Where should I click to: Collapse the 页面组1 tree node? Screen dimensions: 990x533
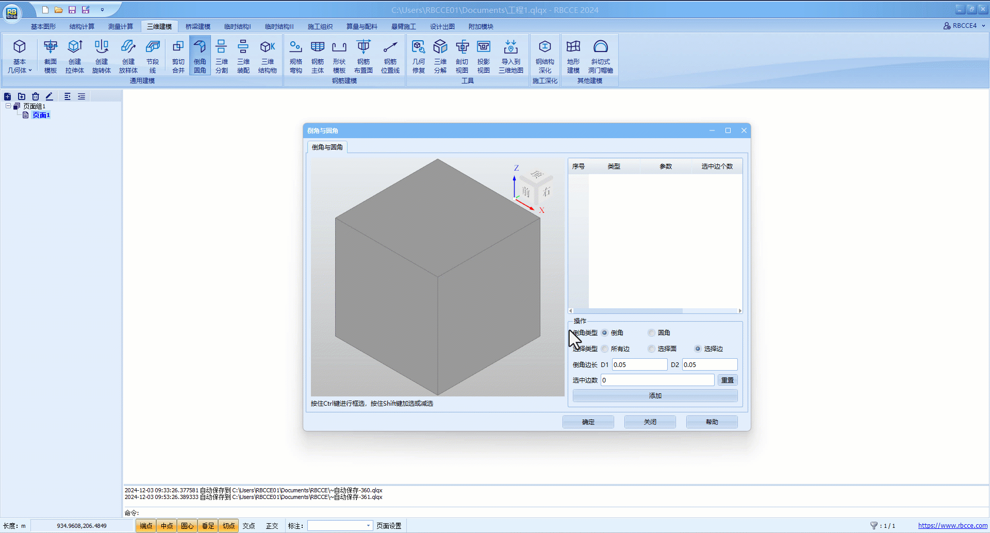[x=8, y=106]
